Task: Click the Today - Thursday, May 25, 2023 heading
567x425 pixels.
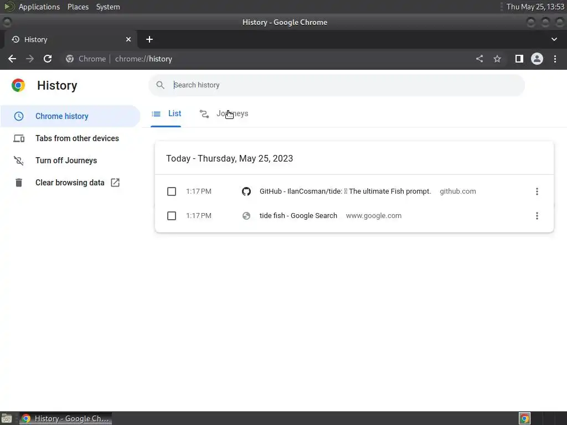Action: [x=230, y=158]
